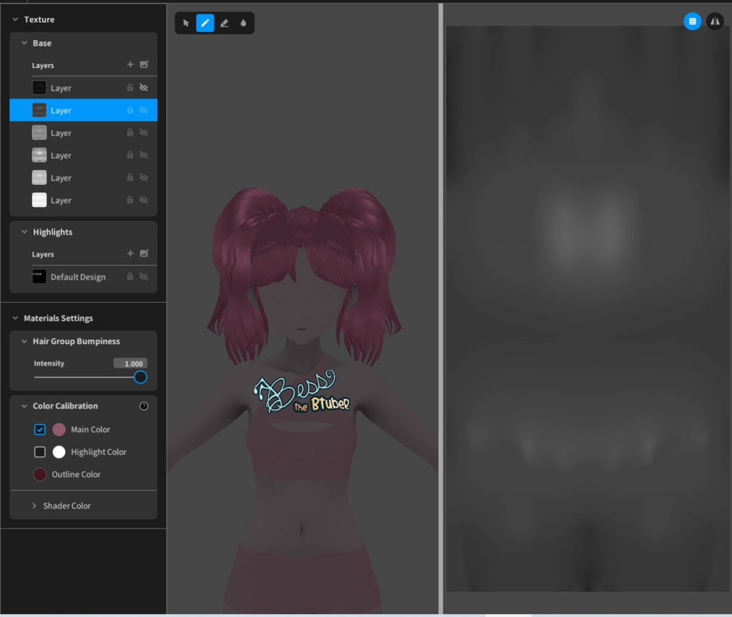Choose the Select arrow tool
Screen dimensions: 732x617
(185, 22)
